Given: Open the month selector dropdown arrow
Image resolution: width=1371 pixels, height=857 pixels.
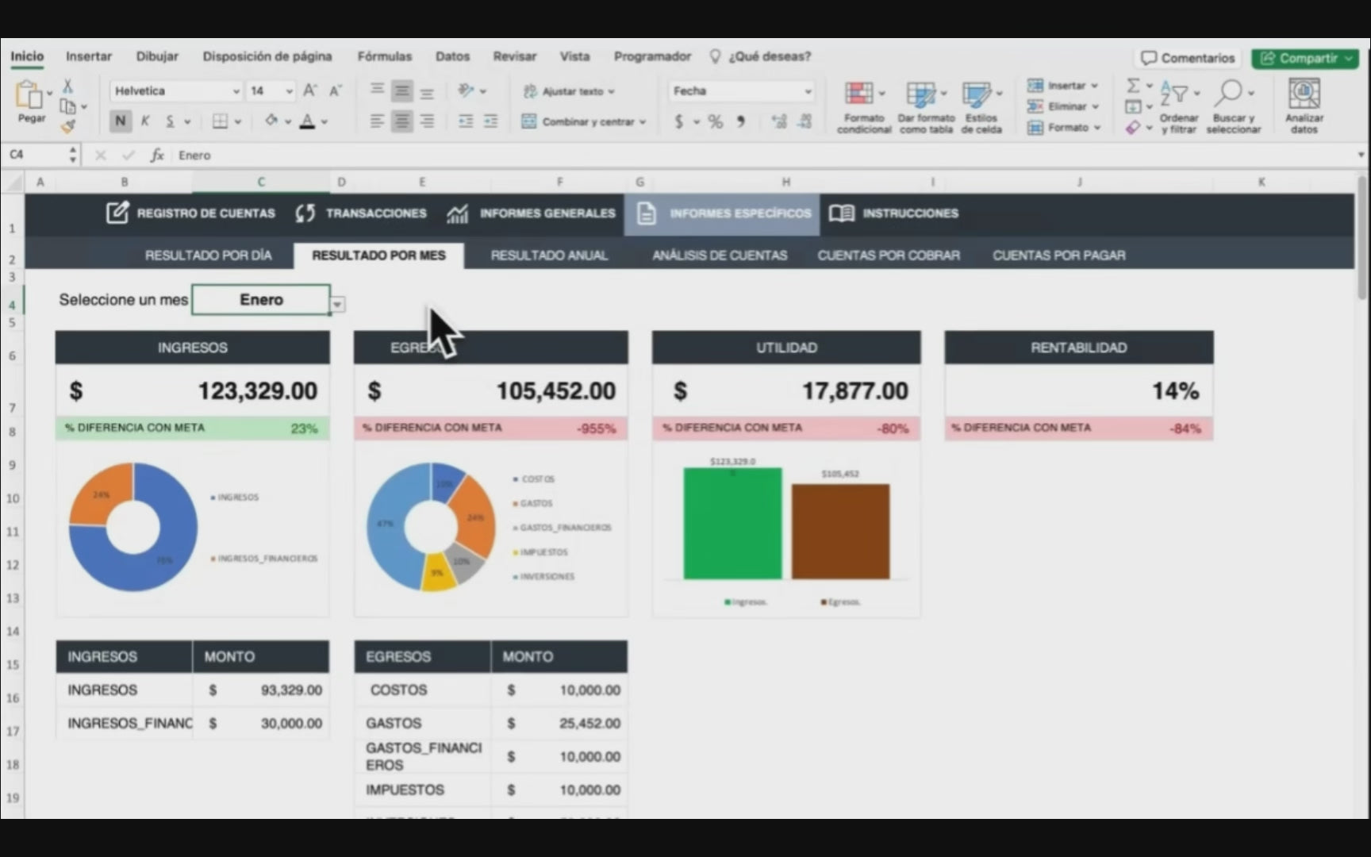Looking at the screenshot, I should [x=338, y=305].
